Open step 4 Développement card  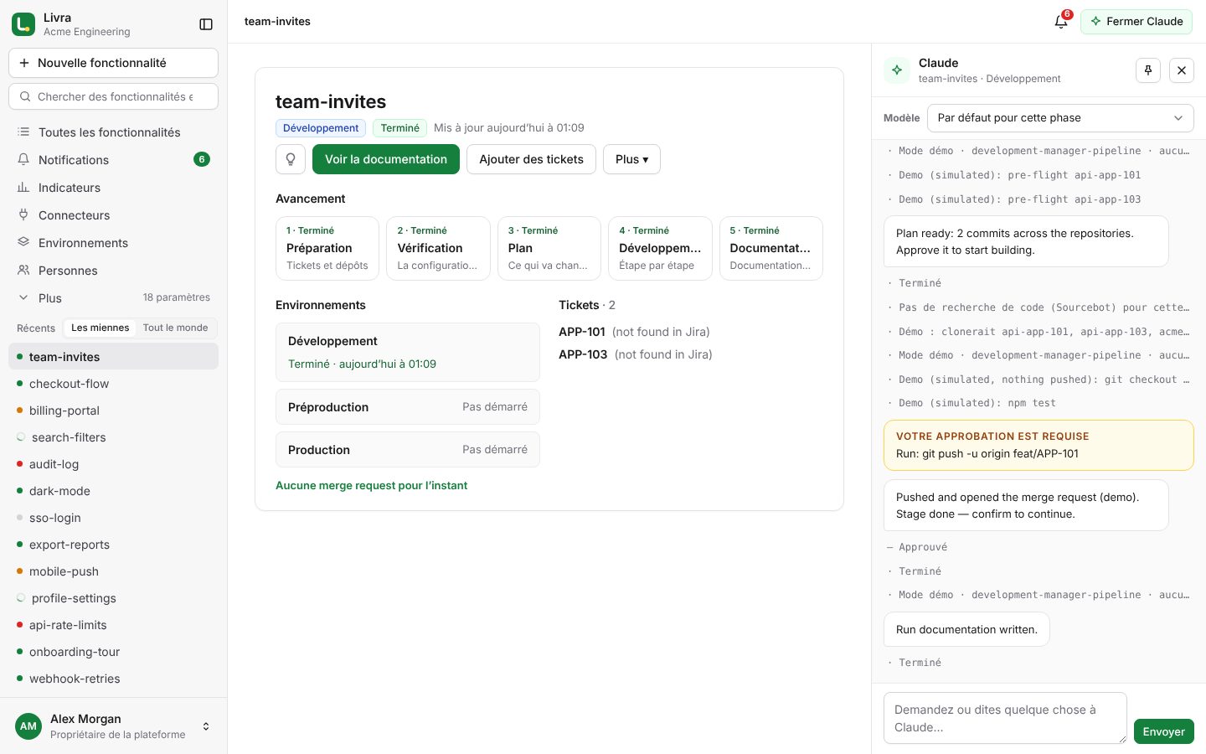(x=660, y=248)
